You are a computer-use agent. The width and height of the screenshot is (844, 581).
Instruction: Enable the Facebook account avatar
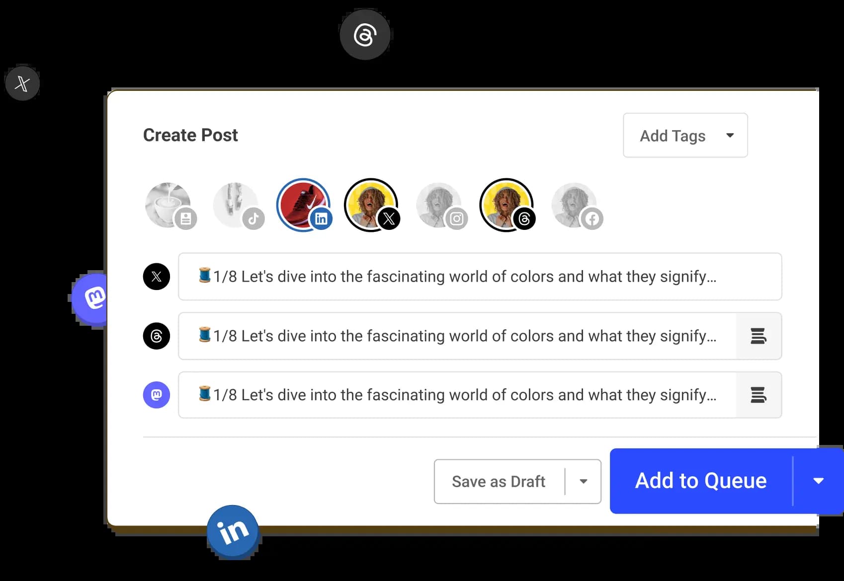pos(577,205)
